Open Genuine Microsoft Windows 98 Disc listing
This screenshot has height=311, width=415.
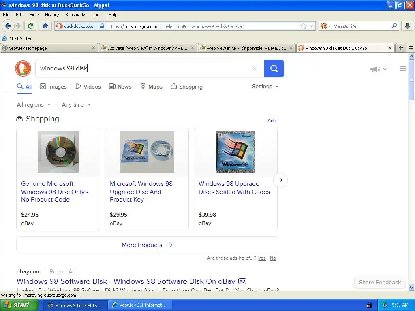(x=55, y=192)
